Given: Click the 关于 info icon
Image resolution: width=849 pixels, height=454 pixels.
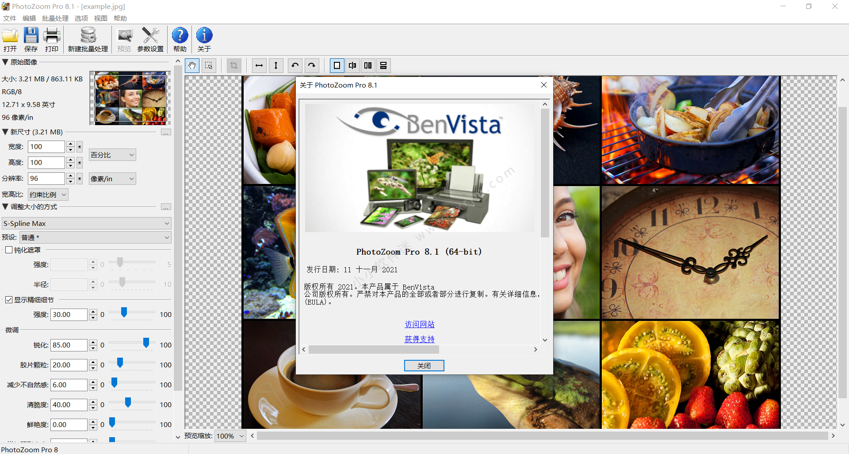Looking at the screenshot, I should click(x=204, y=40).
